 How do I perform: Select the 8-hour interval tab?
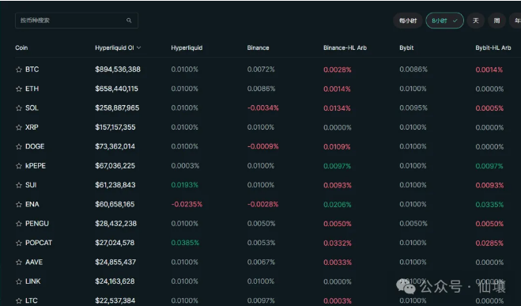444,21
